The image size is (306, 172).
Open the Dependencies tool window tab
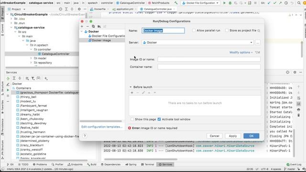pyautogui.click(x=110, y=164)
